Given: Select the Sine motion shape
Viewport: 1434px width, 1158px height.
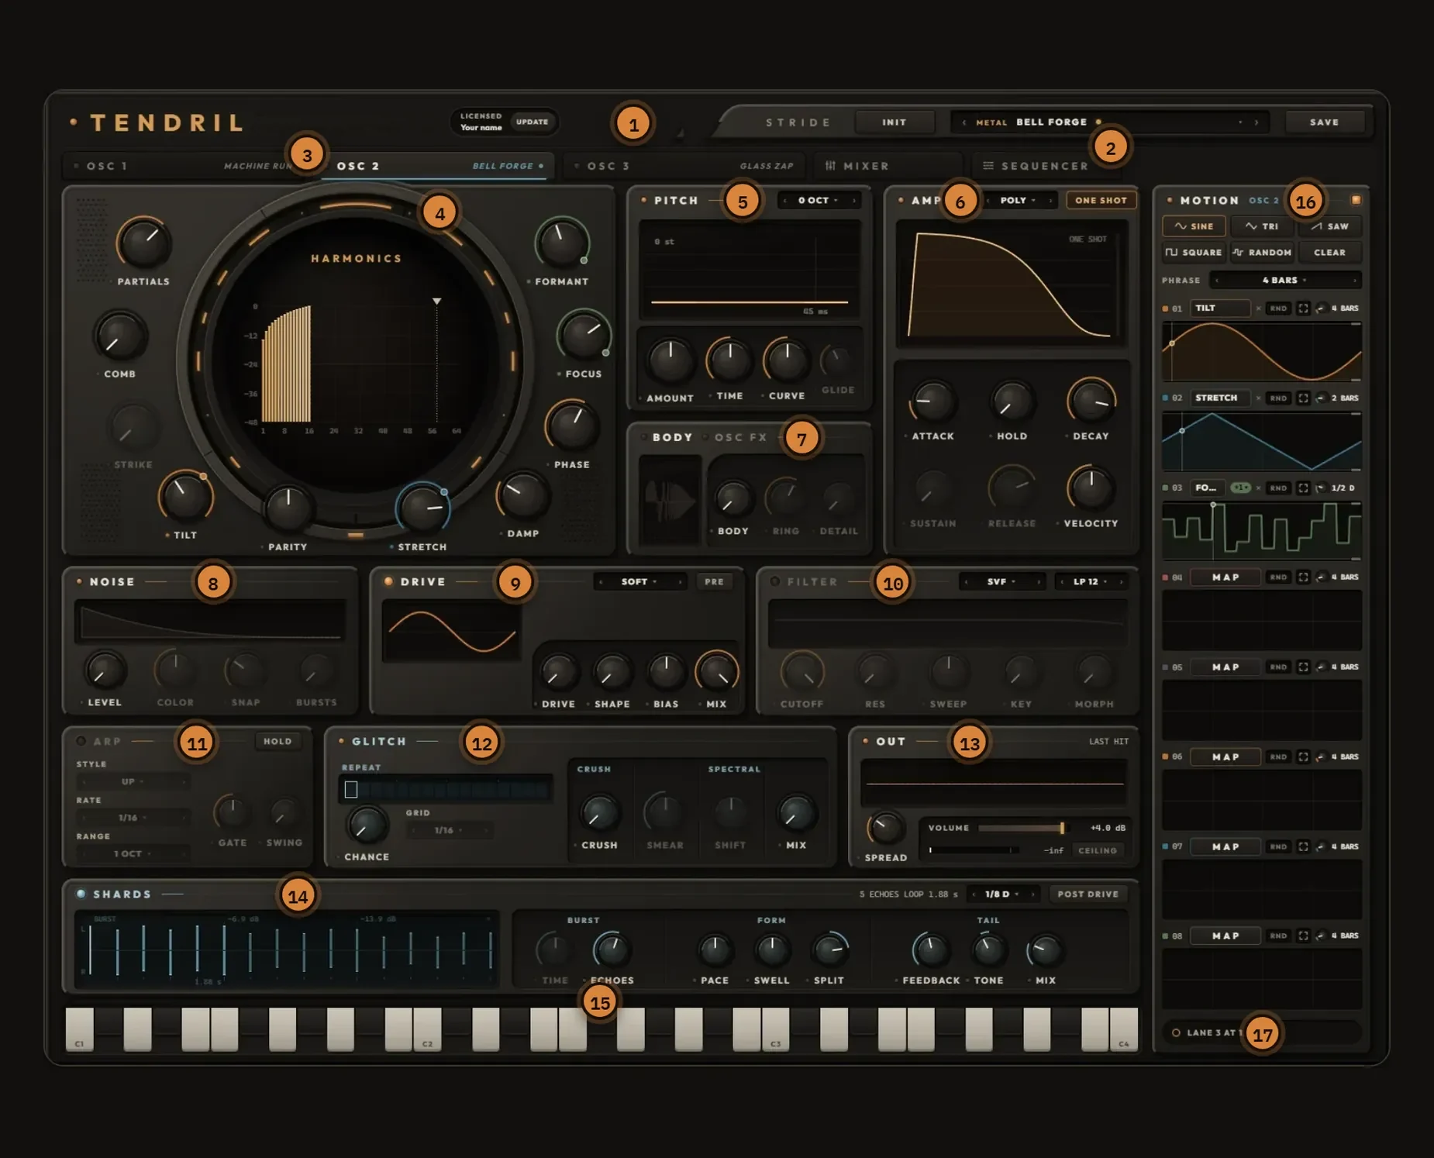Looking at the screenshot, I should pos(1194,226).
